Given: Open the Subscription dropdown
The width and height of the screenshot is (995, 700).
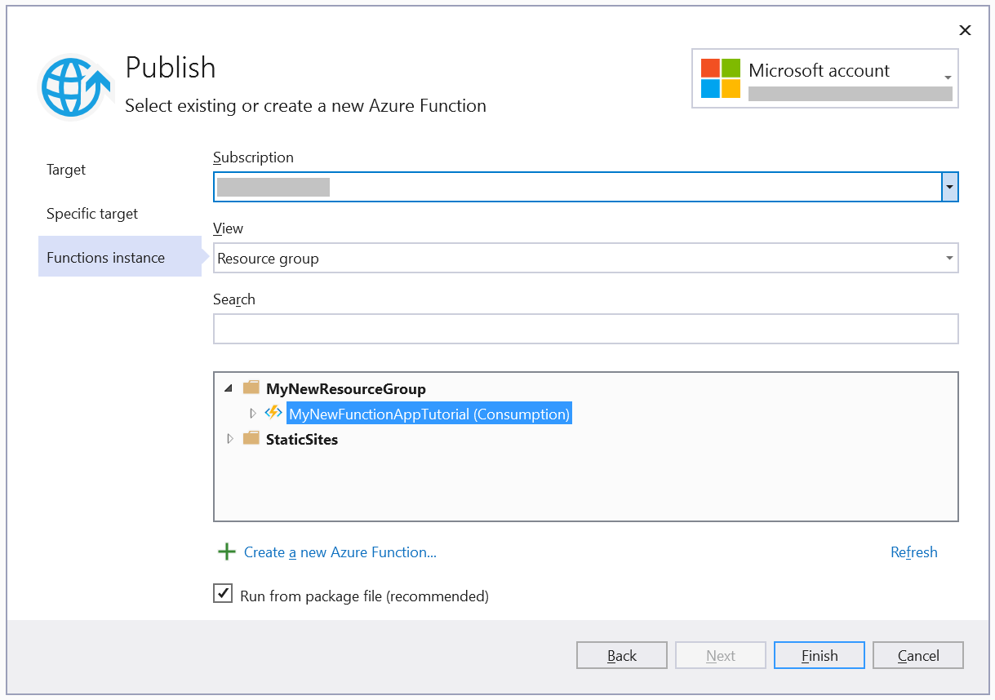Looking at the screenshot, I should coord(948,187).
